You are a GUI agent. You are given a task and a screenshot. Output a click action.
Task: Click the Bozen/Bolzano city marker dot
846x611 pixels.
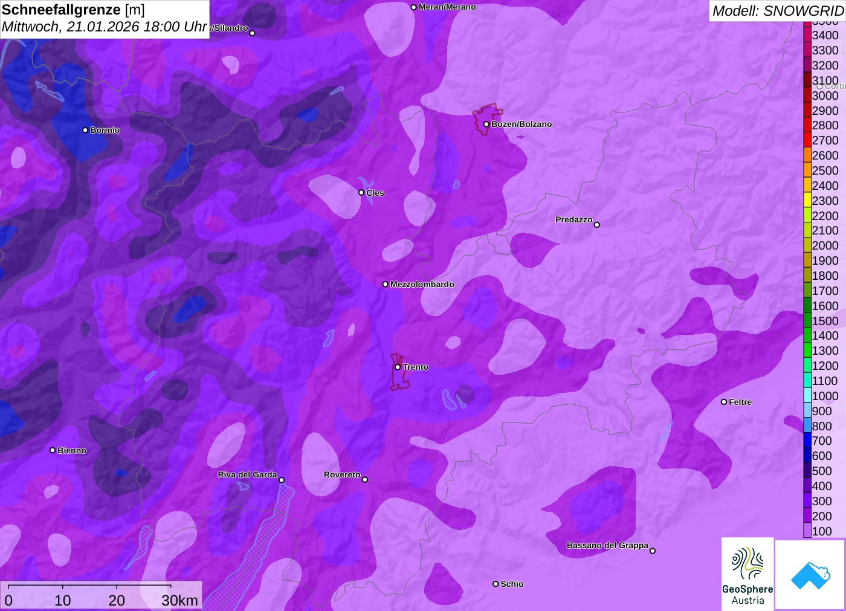pos(486,124)
